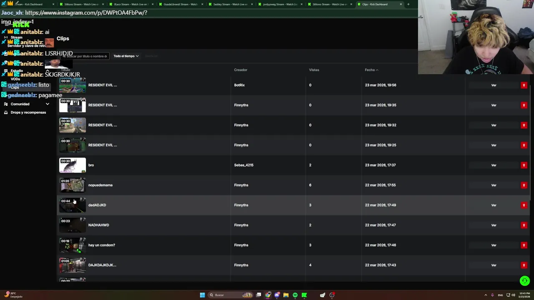Click the Creador column header
Viewport: 534px width, 300px height.
click(x=241, y=70)
